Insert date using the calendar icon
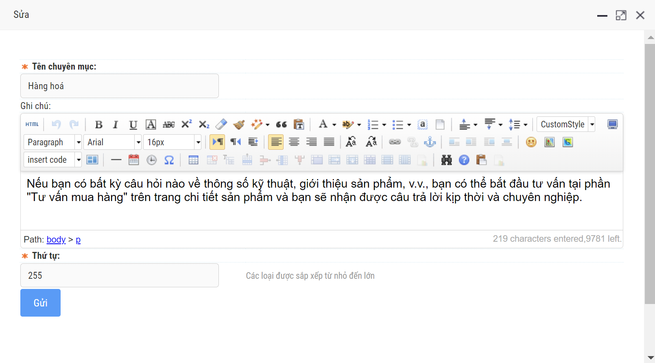Viewport: 655px width, 363px height. pyautogui.click(x=134, y=160)
